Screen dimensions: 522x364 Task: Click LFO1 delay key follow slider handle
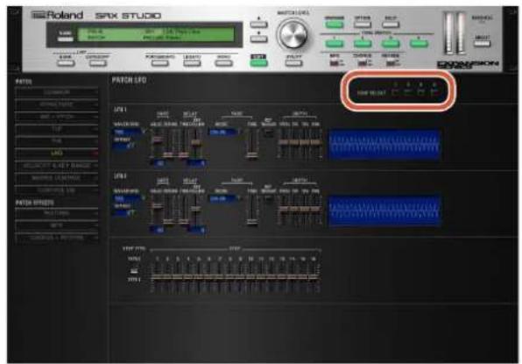pos(195,142)
